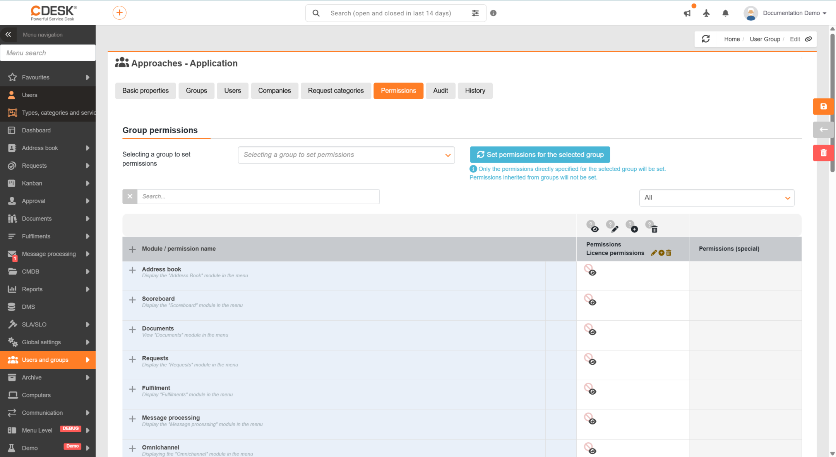
Task: Toggle view permission for Scoreboard row
Action: 591,300
